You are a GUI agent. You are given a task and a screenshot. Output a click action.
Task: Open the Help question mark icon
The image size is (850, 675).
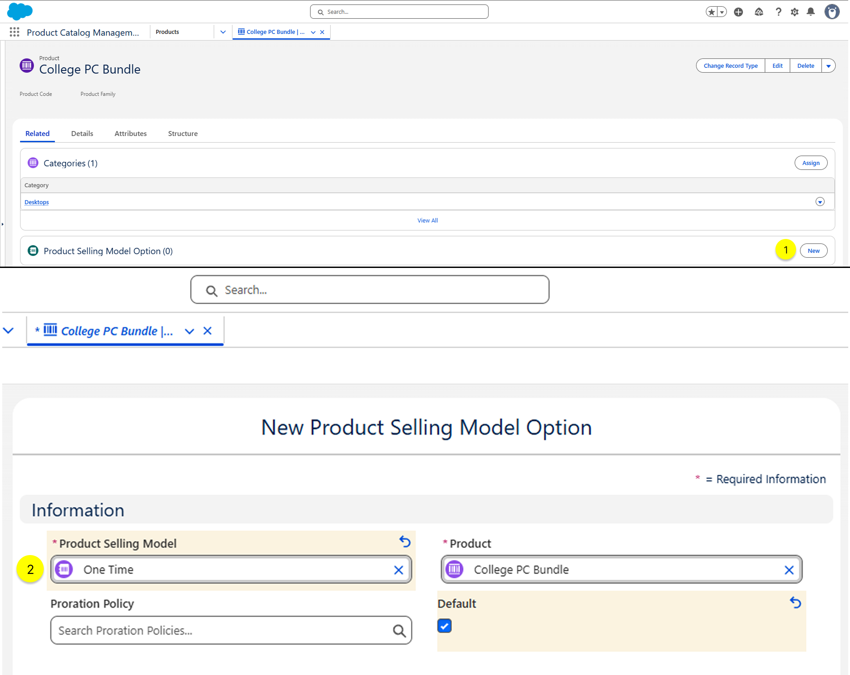pyautogui.click(x=778, y=12)
